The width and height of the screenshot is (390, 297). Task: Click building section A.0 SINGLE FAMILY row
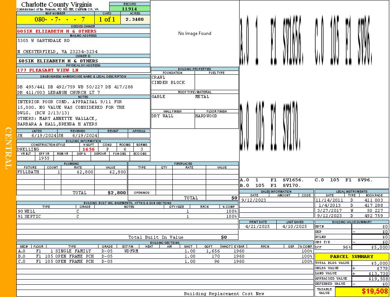(165, 251)
